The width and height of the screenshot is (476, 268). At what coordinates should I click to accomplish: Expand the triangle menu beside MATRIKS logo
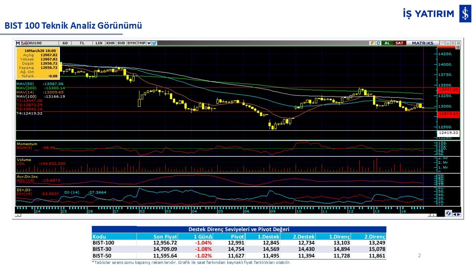click(x=443, y=43)
